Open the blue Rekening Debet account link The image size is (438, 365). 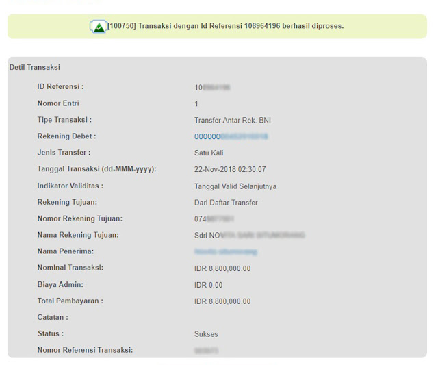point(231,136)
